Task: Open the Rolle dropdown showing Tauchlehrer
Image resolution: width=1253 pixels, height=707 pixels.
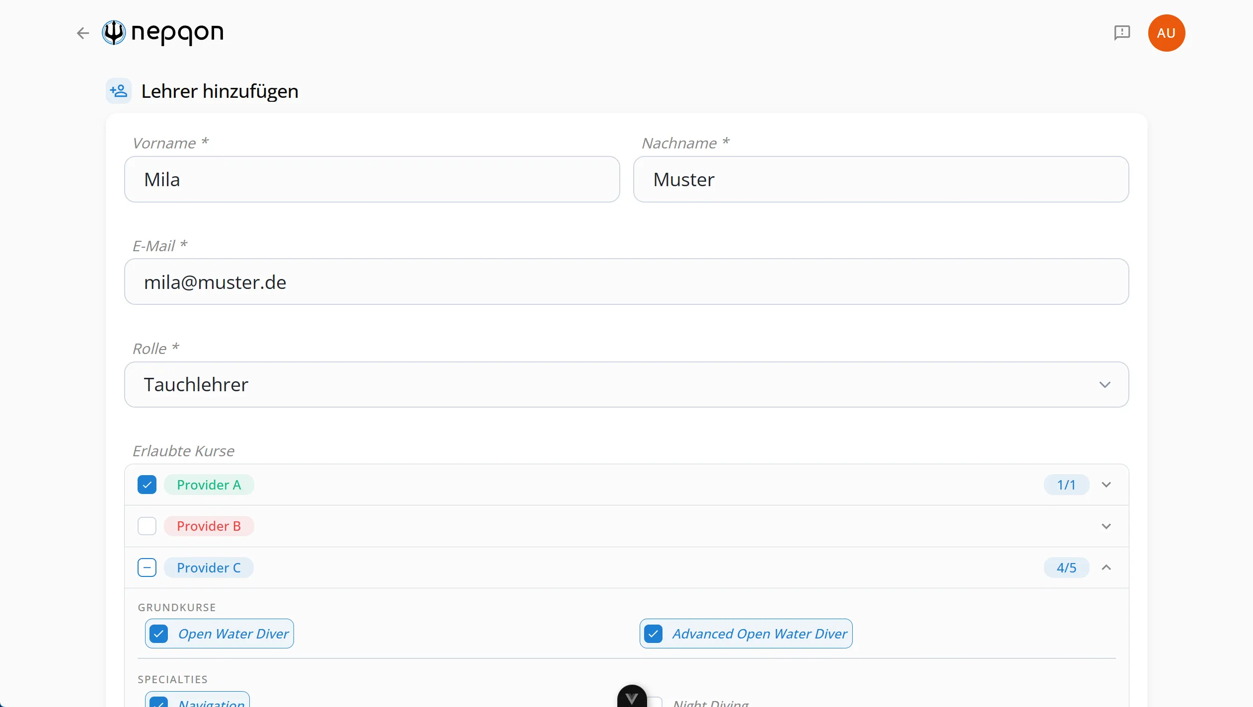Action: coord(626,384)
